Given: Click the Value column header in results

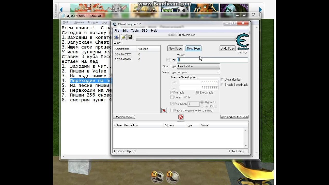Looking at the screenshot, I should point(143,49).
